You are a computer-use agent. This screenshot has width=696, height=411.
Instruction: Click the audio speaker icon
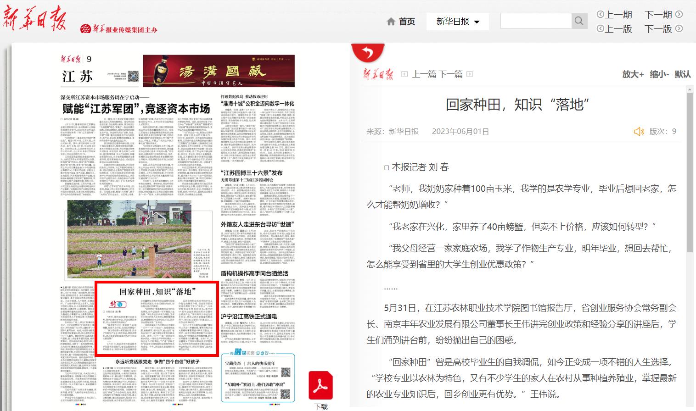point(639,132)
